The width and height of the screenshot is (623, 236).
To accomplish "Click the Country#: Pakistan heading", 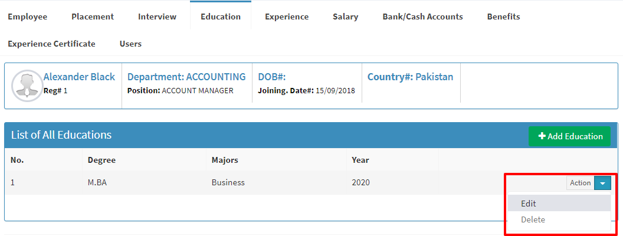I will click(410, 77).
